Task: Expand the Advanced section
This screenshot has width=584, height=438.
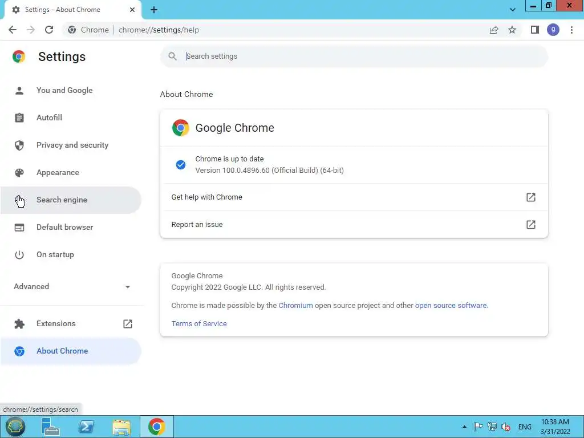Action: pyautogui.click(x=72, y=286)
